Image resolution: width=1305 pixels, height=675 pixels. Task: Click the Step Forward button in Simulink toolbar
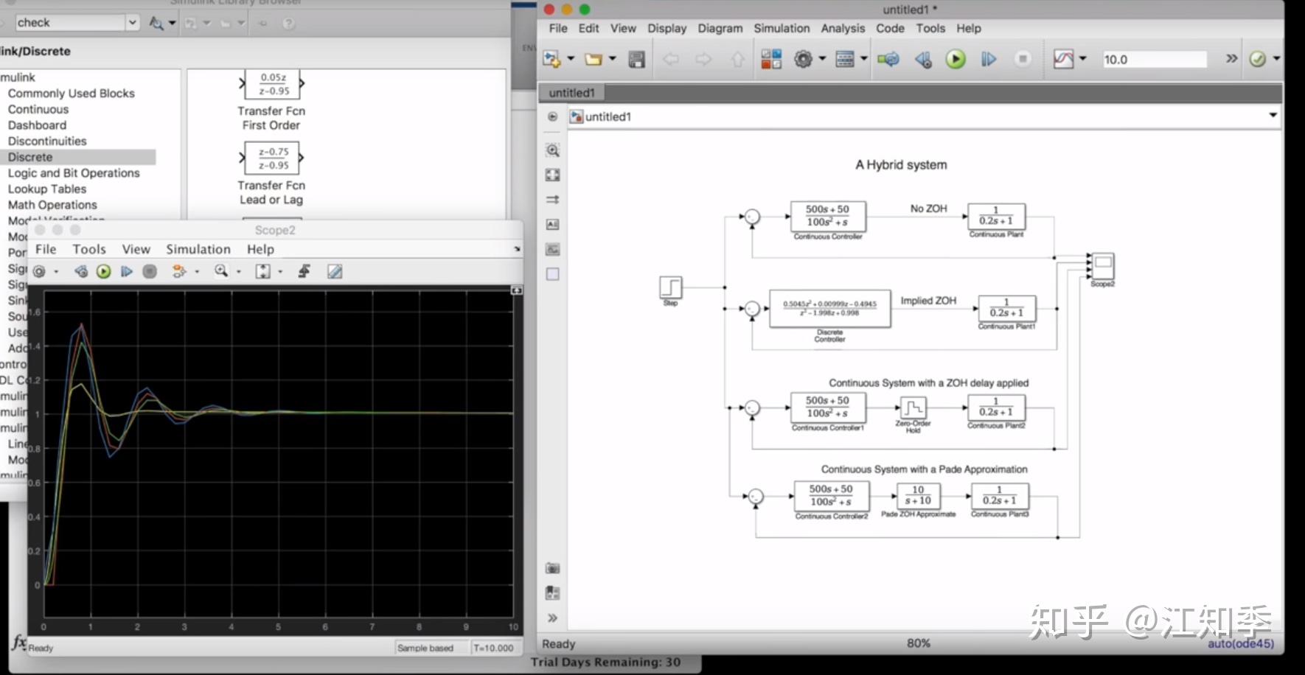[x=989, y=59]
